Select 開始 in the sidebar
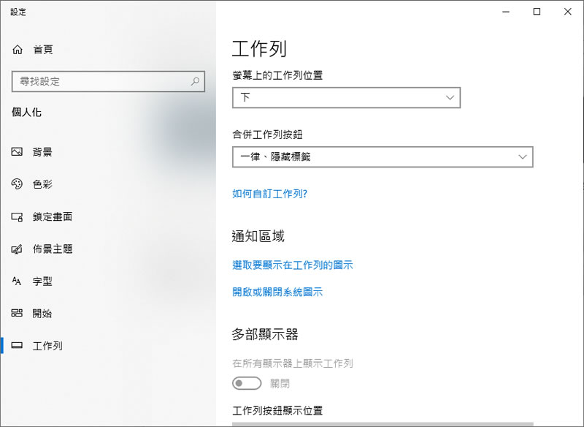 coord(42,313)
